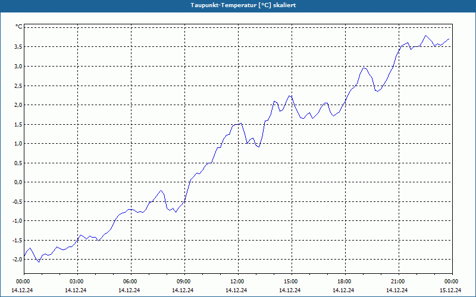
Task: Click the '00:00' label above date 15.12.24
Action: (x=452, y=282)
